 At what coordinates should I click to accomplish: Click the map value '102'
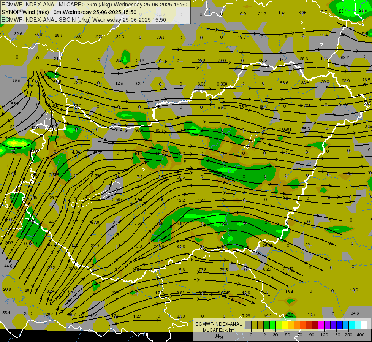[264, 130]
